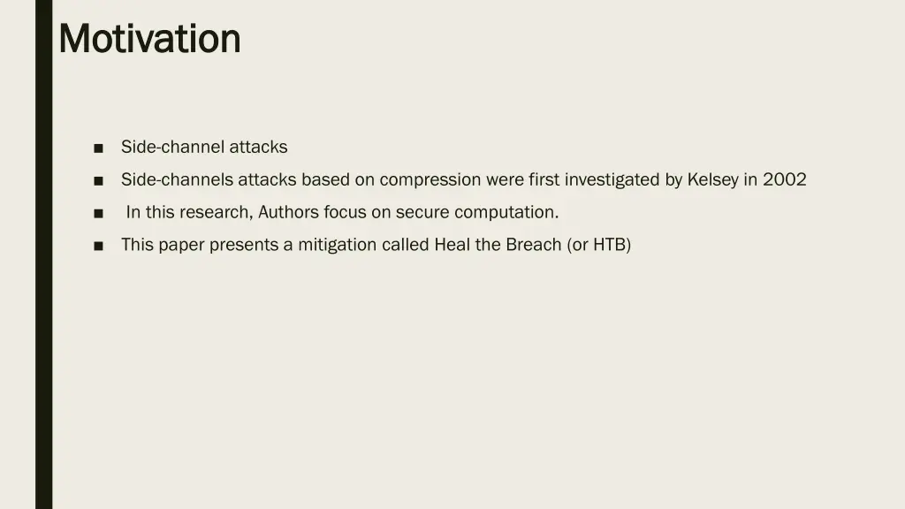The image size is (905, 509).
Task: Click the '(or HTB)' abbreviation text
Action: [x=599, y=245]
